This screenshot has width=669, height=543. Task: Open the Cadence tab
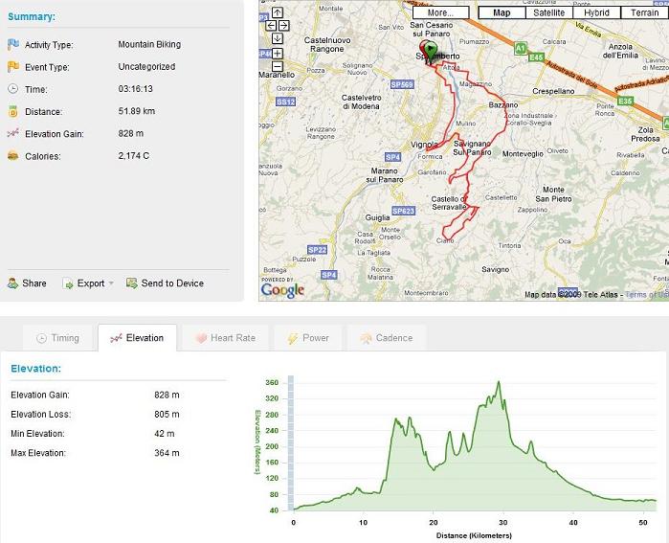point(386,338)
